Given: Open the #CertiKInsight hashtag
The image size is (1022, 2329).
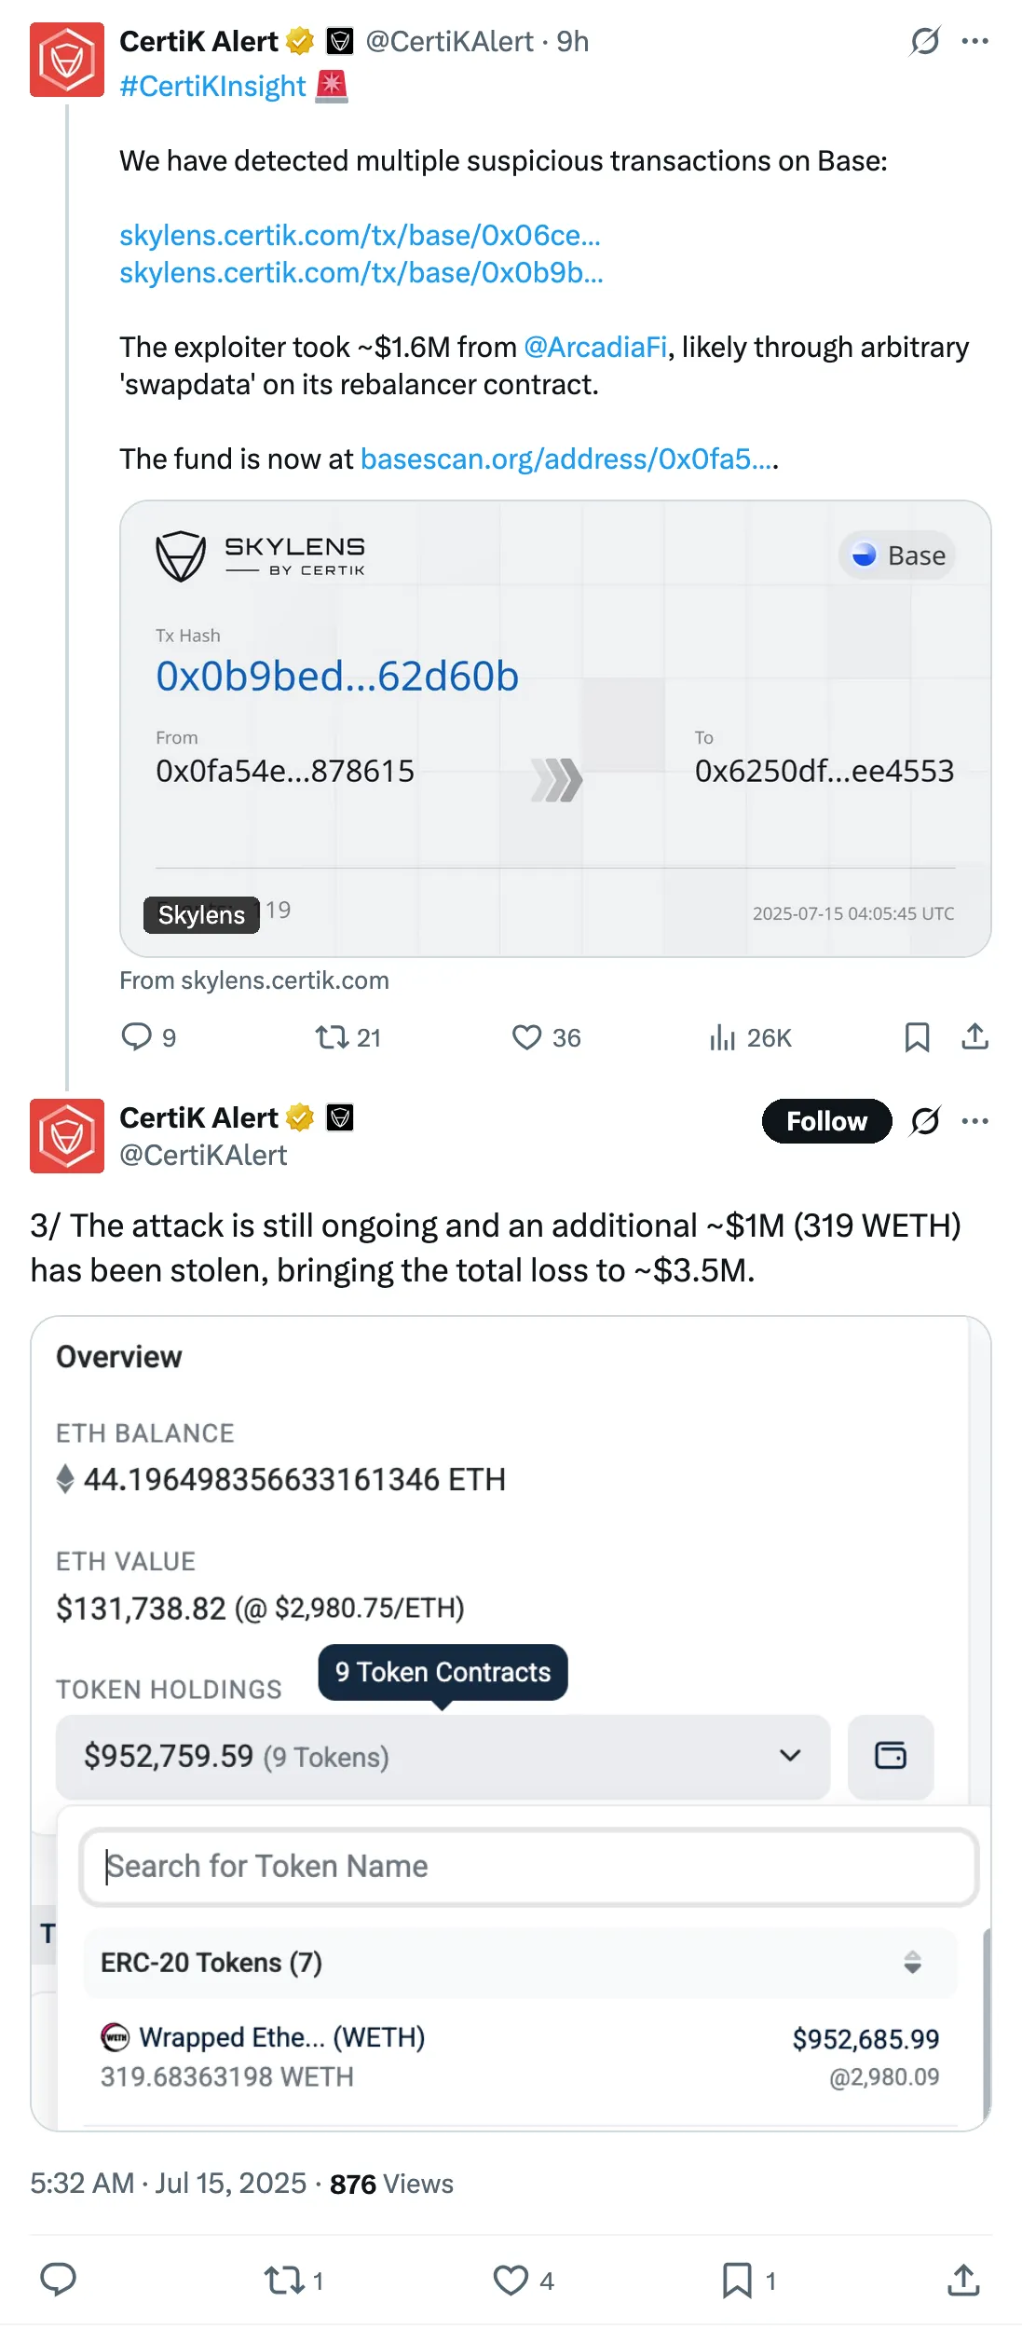Looking at the screenshot, I should pos(212,86).
